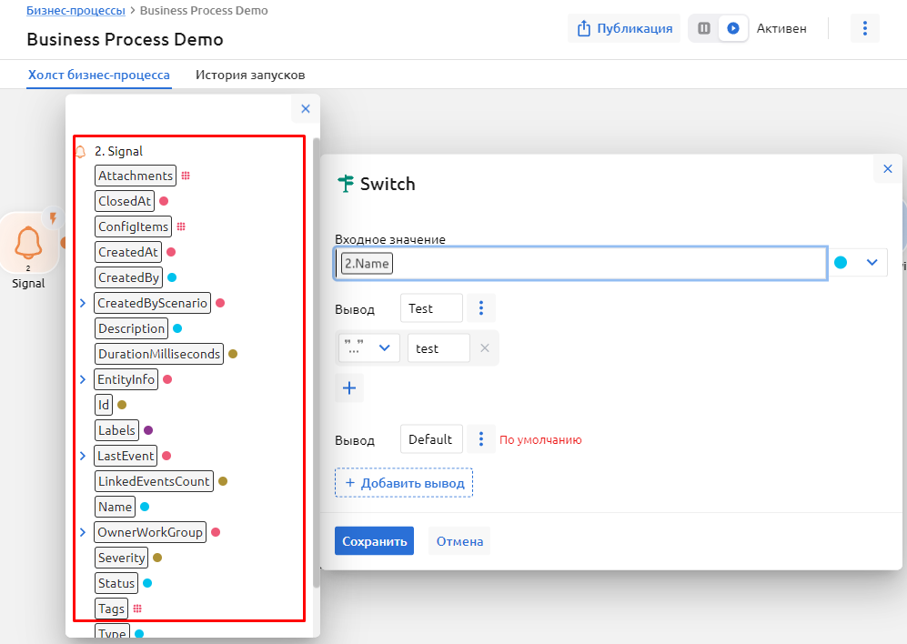Click the Signal bell node on canvas
The height and width of the screenshot is (644, 907).
(x=28, y=244)
